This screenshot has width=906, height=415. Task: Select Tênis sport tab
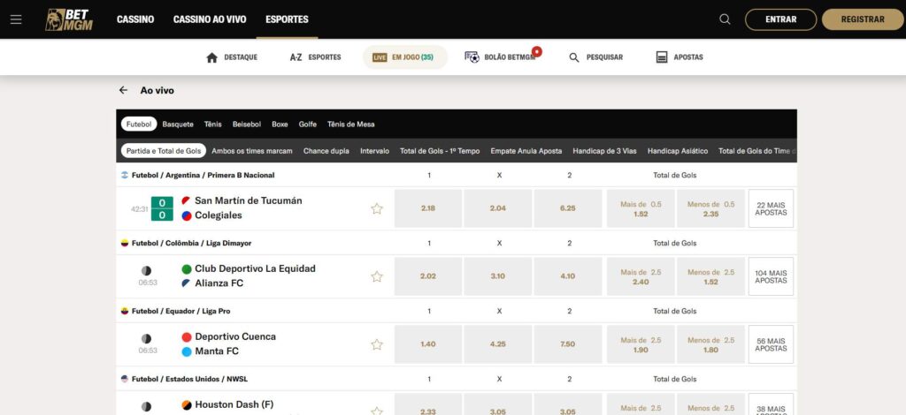[212, 124]
